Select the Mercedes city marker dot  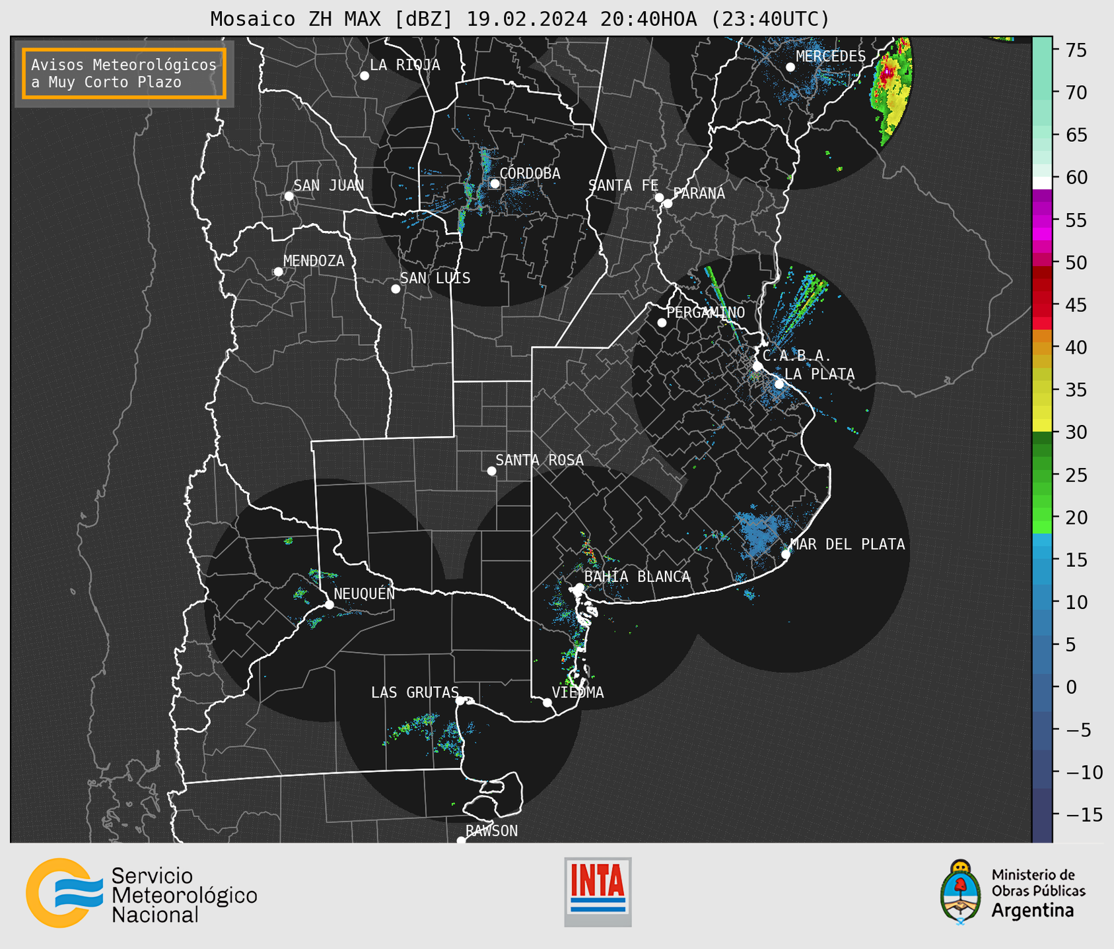(790, 67)
